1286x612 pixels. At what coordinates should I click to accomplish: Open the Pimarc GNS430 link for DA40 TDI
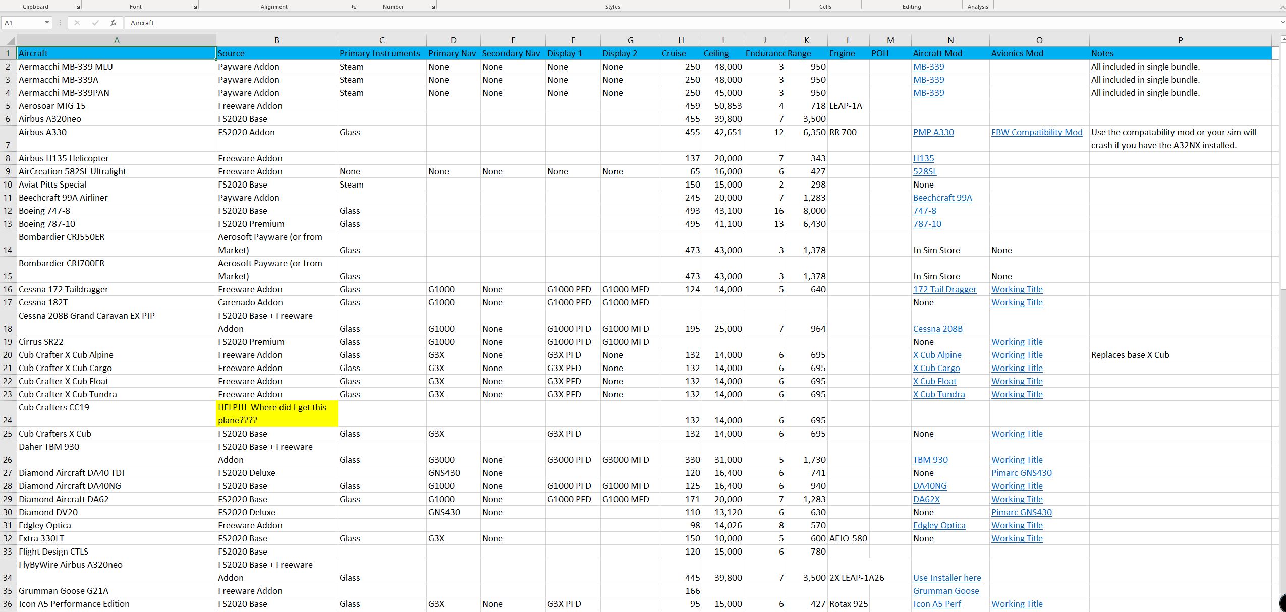click(1021, 473)
